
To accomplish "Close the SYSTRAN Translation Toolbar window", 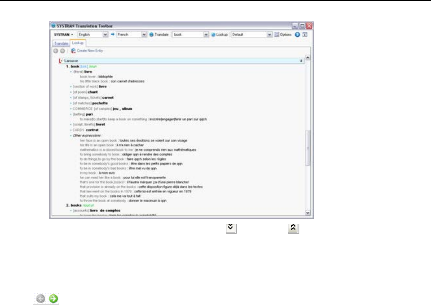I will (x=309, y=26).
